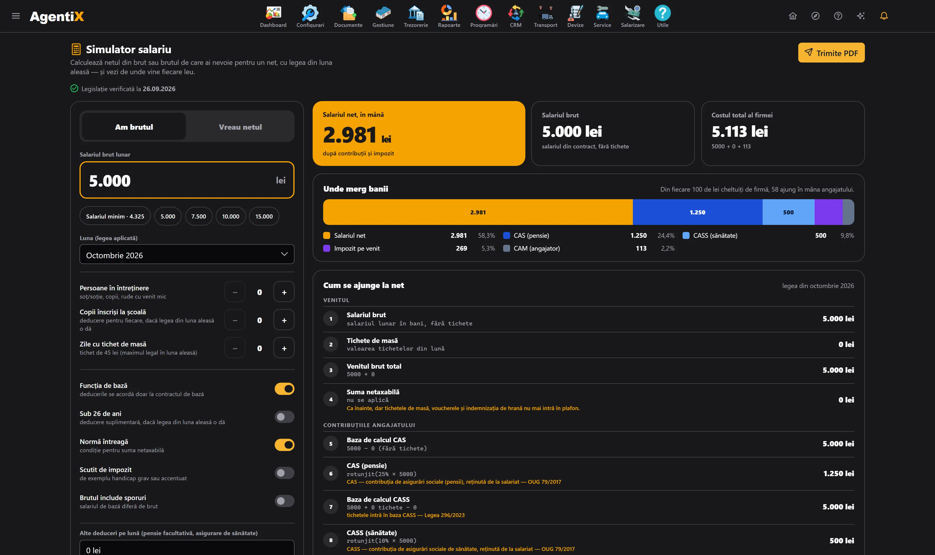Open the hamburger menu

click(16, 16)
